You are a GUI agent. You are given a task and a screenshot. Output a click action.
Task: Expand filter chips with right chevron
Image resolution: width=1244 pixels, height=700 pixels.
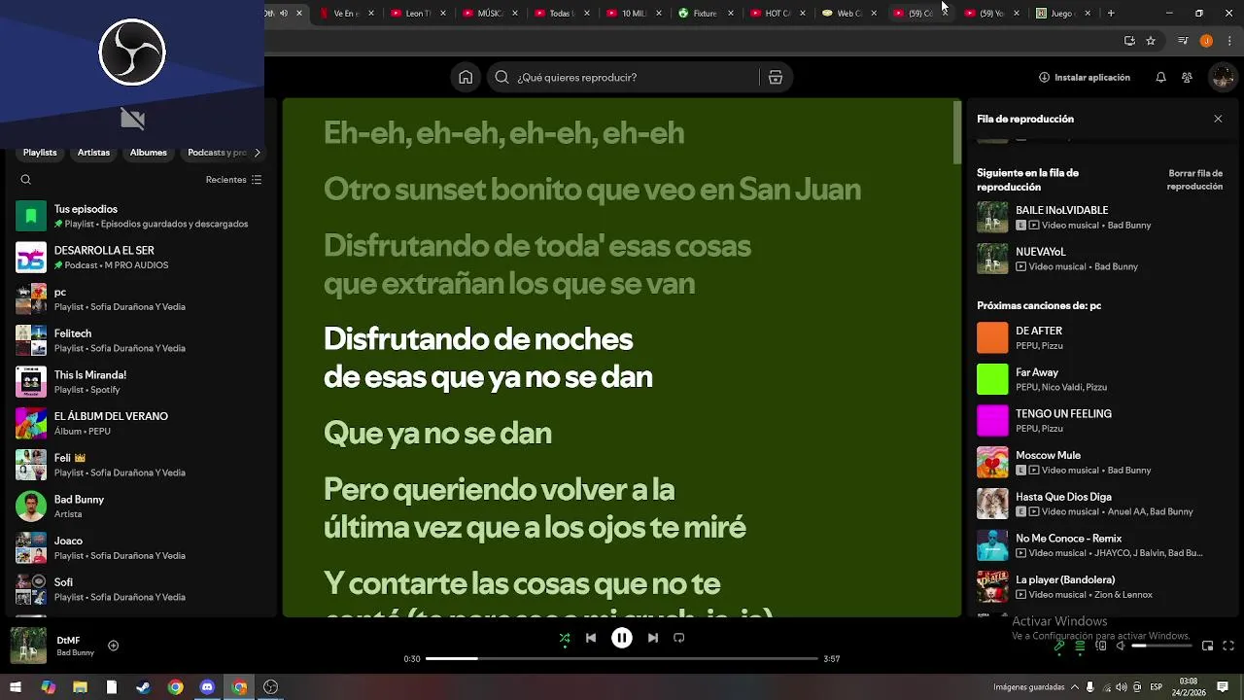click(x=257, y=153)
